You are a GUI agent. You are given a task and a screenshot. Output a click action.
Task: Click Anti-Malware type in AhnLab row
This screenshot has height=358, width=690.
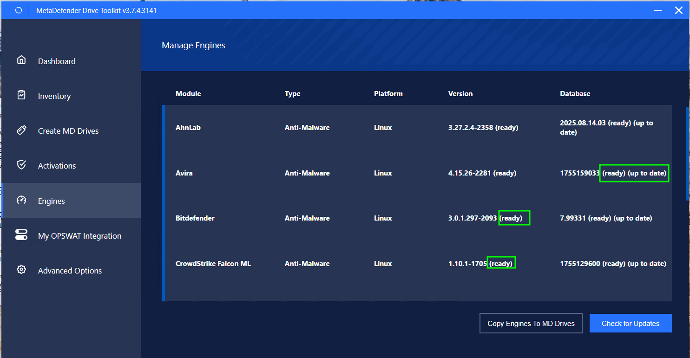pos(307,128)
